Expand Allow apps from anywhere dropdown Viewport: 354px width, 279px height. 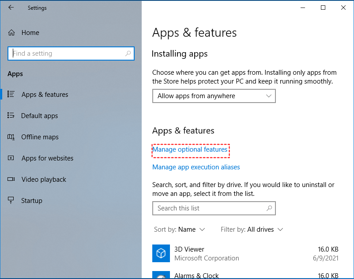click(x=214, y=96)
